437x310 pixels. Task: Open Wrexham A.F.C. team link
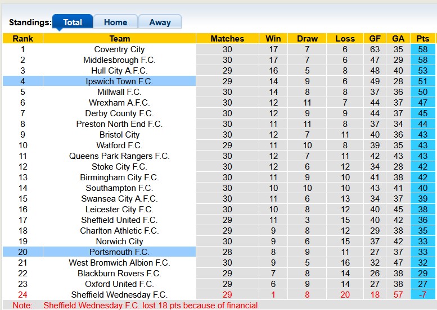click(119, 103)
